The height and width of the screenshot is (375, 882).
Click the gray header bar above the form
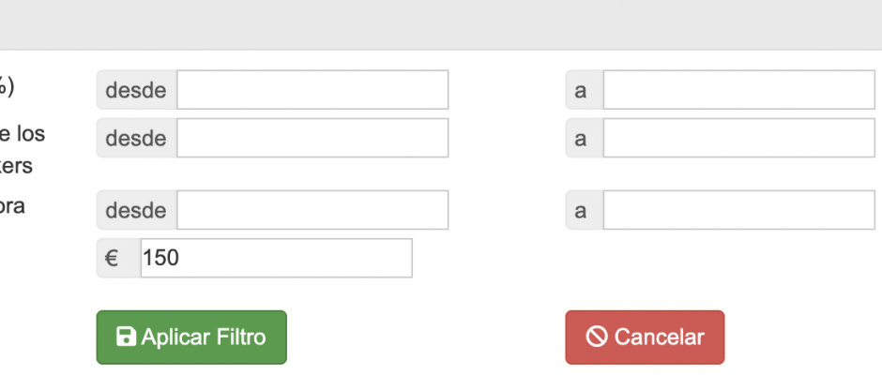pyautogui.click(x=441, y=24)
